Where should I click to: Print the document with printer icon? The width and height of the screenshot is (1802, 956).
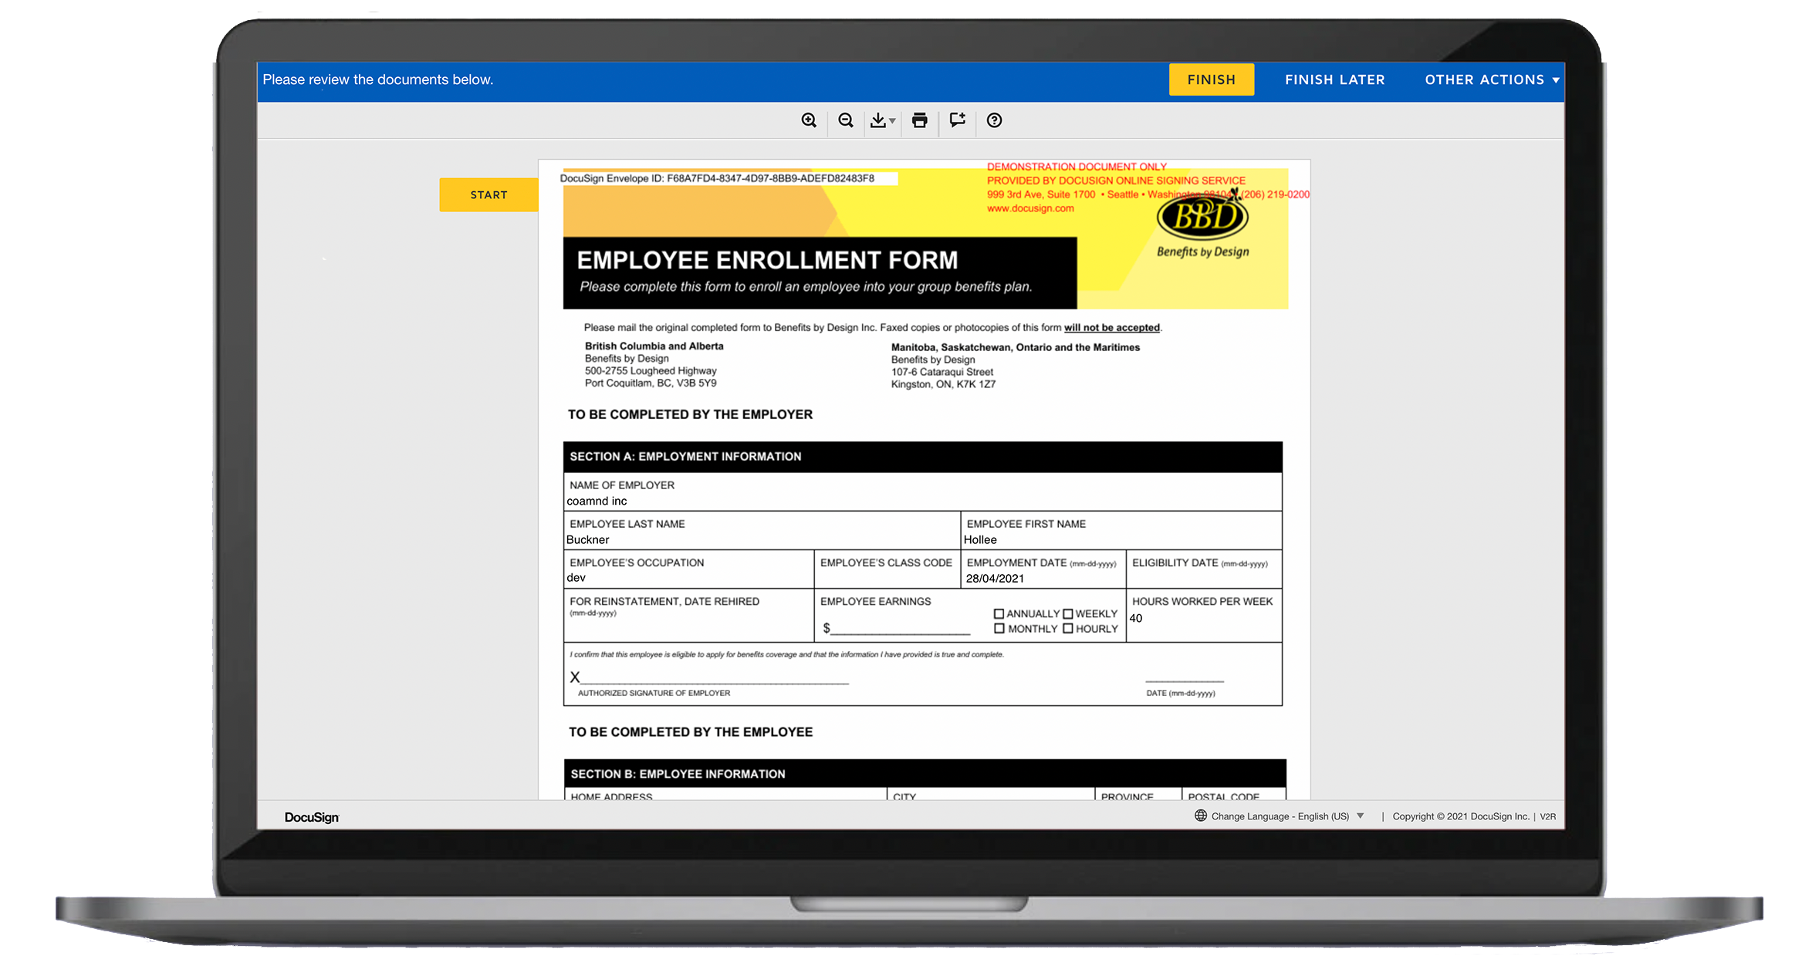tap(919, 120)
